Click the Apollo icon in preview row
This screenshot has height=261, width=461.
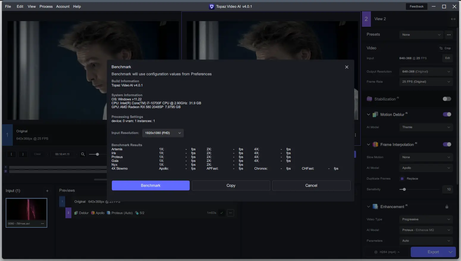coord(93,213)
